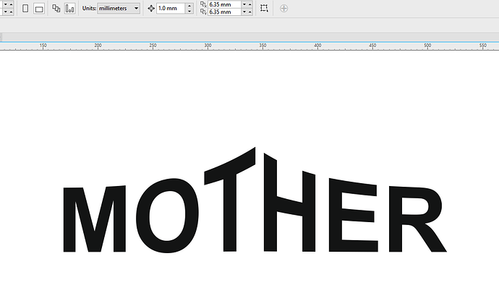Click the Quick customize plus icon
The width and height of the screenshot is (499, 300).
283,9
